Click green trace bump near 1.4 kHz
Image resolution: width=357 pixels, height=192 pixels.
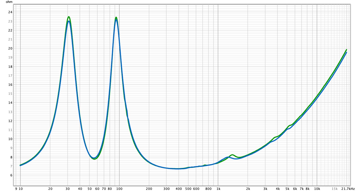[232, 155]
